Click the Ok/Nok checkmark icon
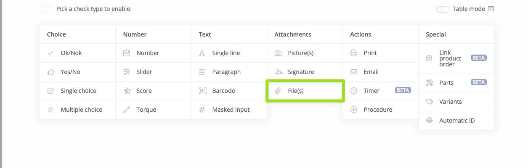The image size is (528, 168). click(x=50, y=53)
